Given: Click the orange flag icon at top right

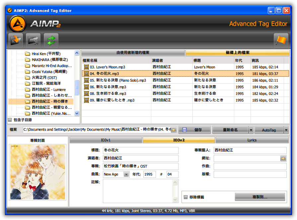Looking at the screenshot, I should pyautogui.click(x=281, y=40).
